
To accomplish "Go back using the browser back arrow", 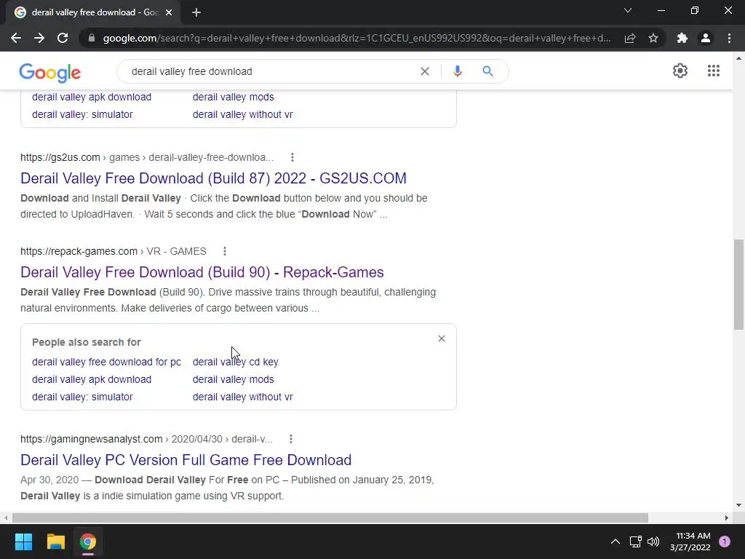I will [16, 38].
